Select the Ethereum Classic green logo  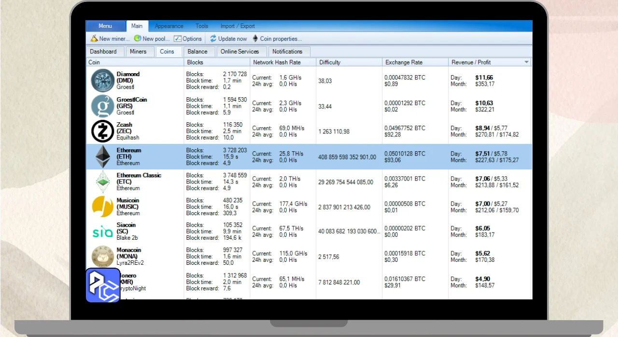102,181
